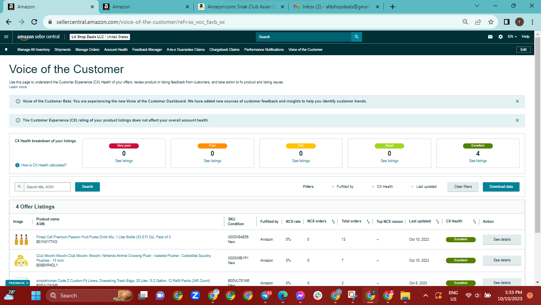See listings under Fair CX Health
The height and width of the screenshot is (305, 541).
[x=301, y=161]
